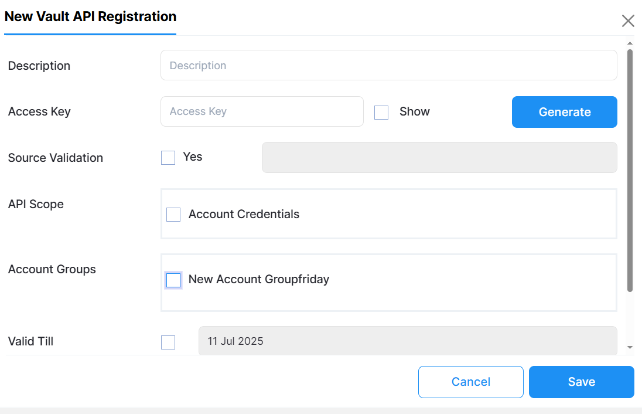642x414 pixels.
Task: Click the Show label beside Access Key
Action: coord(415,111)
